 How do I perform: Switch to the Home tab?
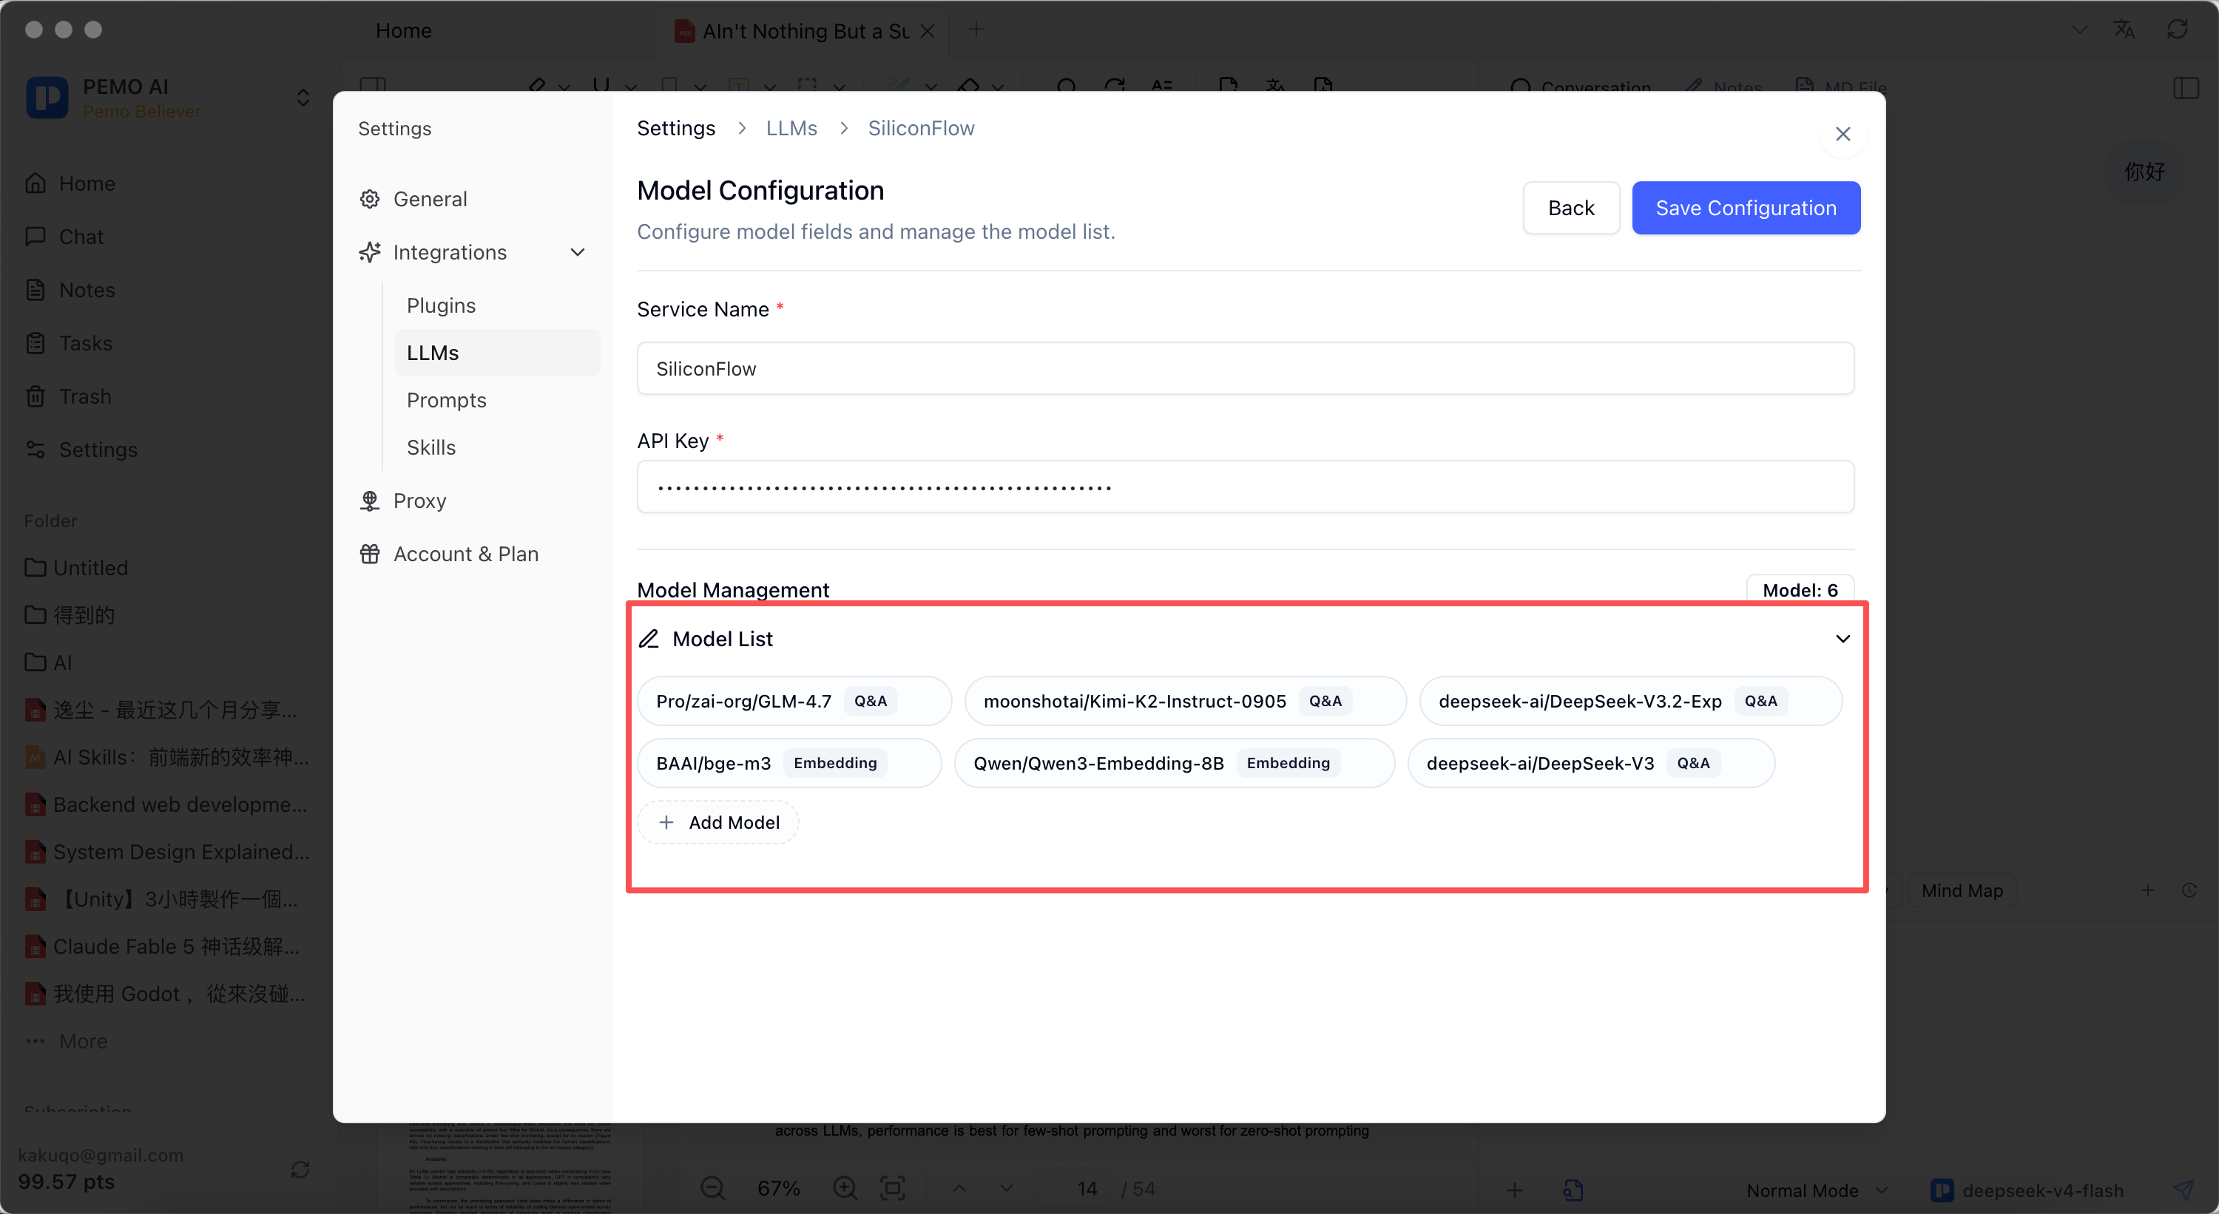pyautogui.click(x=403, y=31)
